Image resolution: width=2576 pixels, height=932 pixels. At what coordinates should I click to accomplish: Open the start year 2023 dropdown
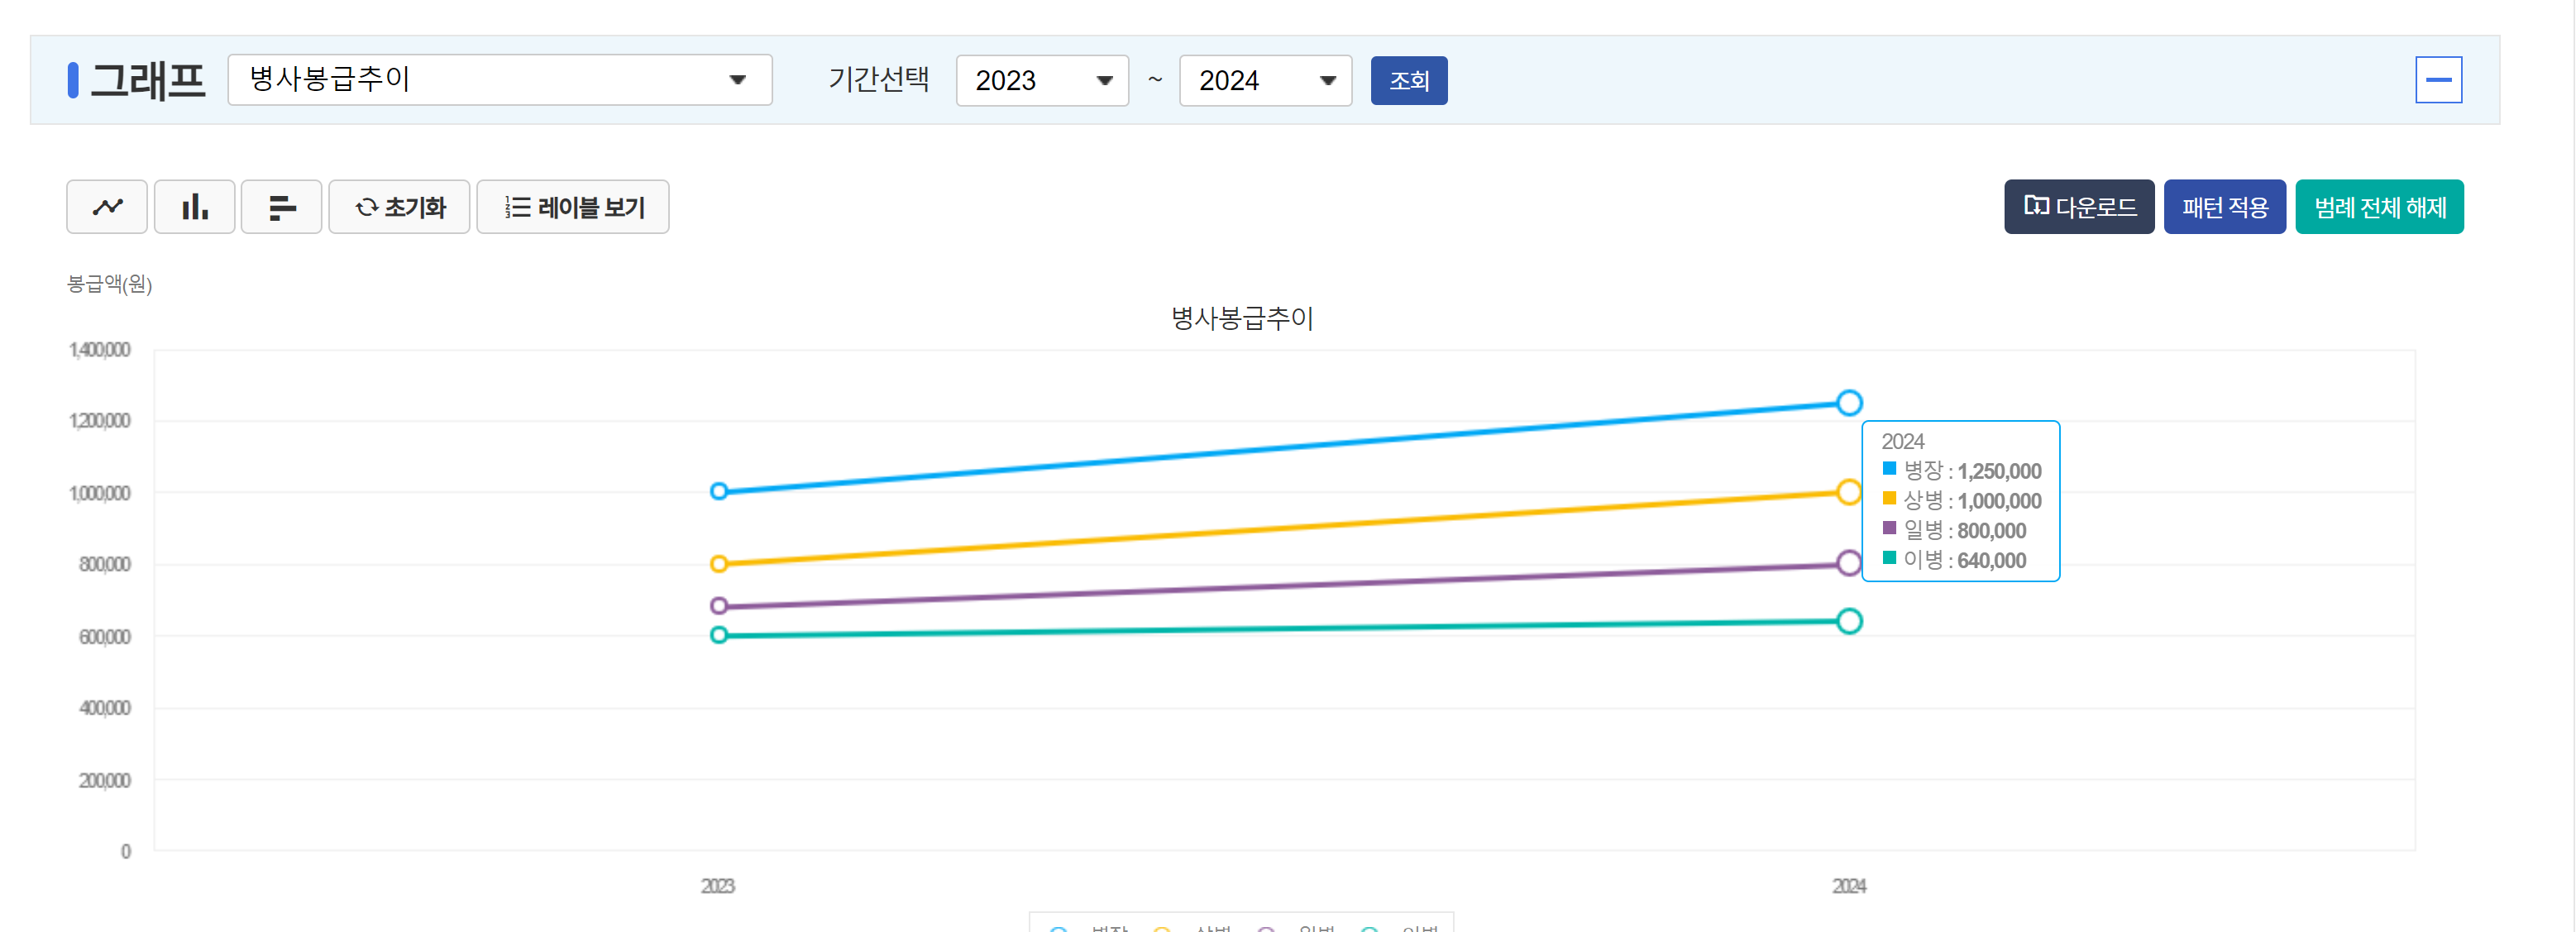(x=1041, y=80)
